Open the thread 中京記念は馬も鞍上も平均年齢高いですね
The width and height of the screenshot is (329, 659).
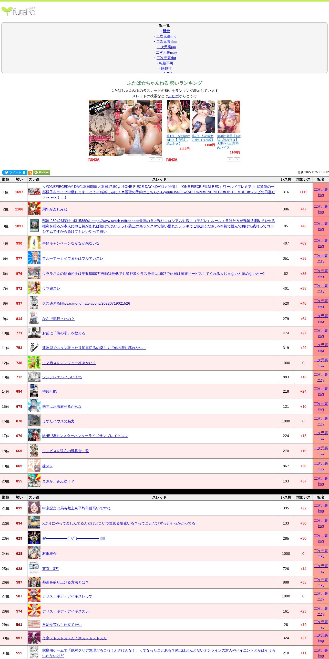click(x=76, y=508)
